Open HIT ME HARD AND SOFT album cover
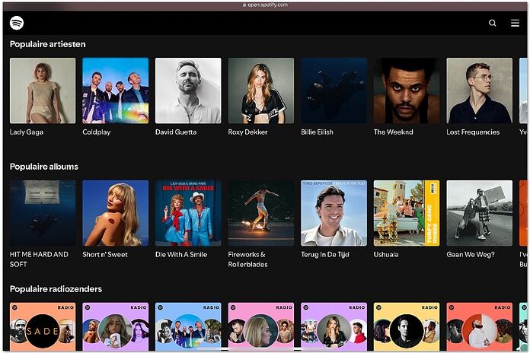 coord(43,213)
